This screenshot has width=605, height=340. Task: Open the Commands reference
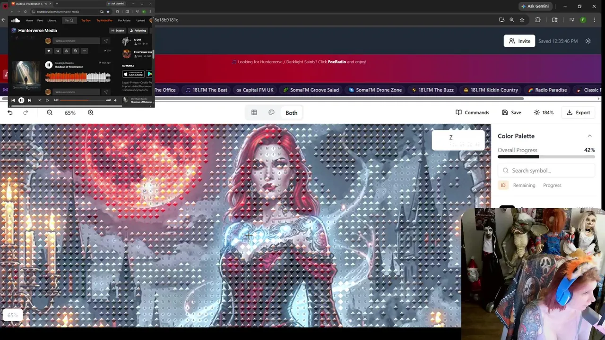click(472, 112)
